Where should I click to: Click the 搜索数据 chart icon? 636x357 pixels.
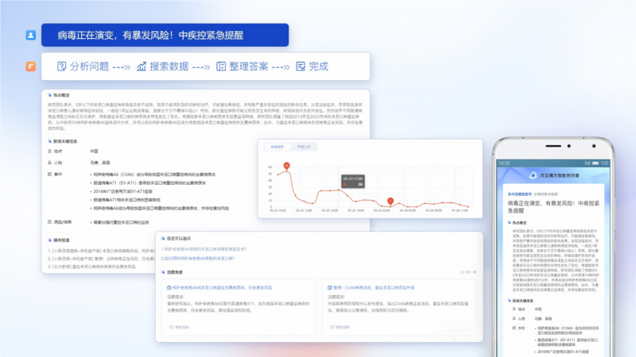point(141,66)
